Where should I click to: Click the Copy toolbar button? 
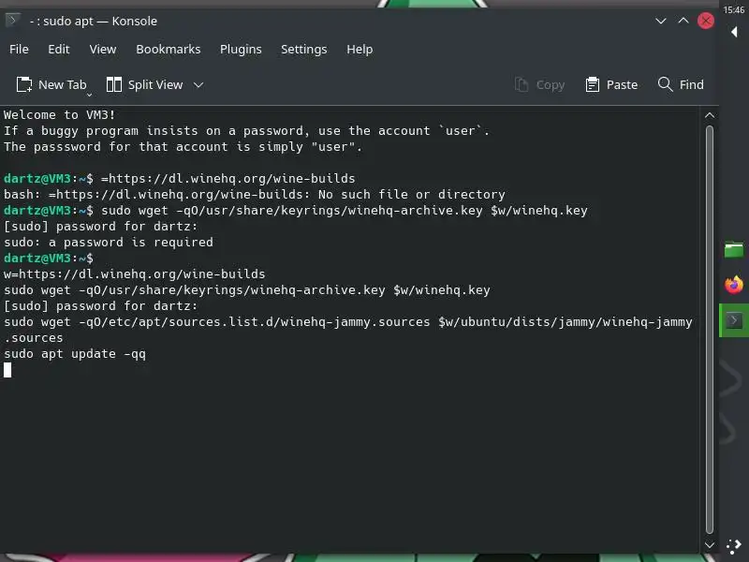540,84
